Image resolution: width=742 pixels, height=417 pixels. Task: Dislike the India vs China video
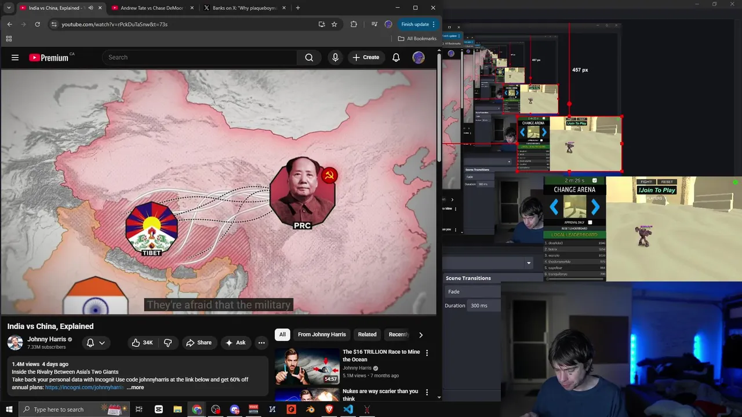pos(168,342)
